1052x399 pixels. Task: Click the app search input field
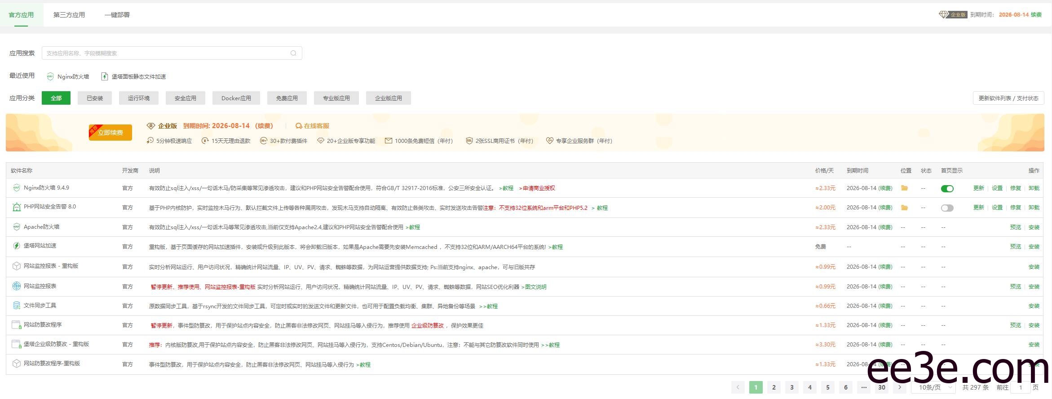172,53
